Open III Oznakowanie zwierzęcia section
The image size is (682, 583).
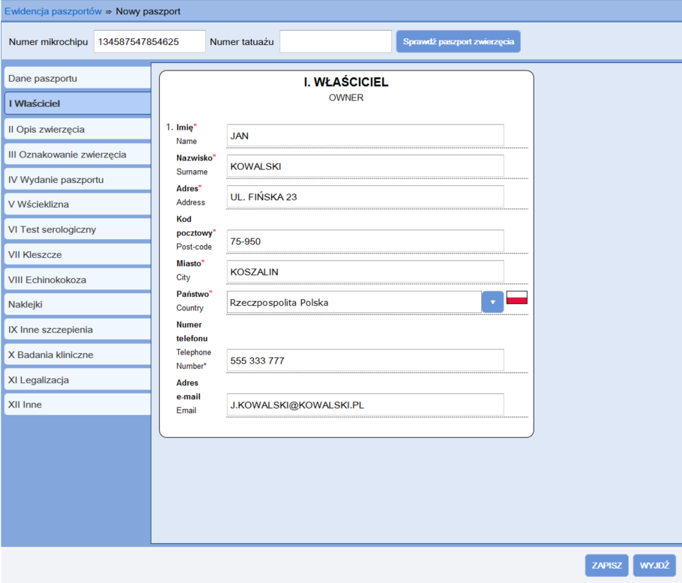tap(78, 154)
